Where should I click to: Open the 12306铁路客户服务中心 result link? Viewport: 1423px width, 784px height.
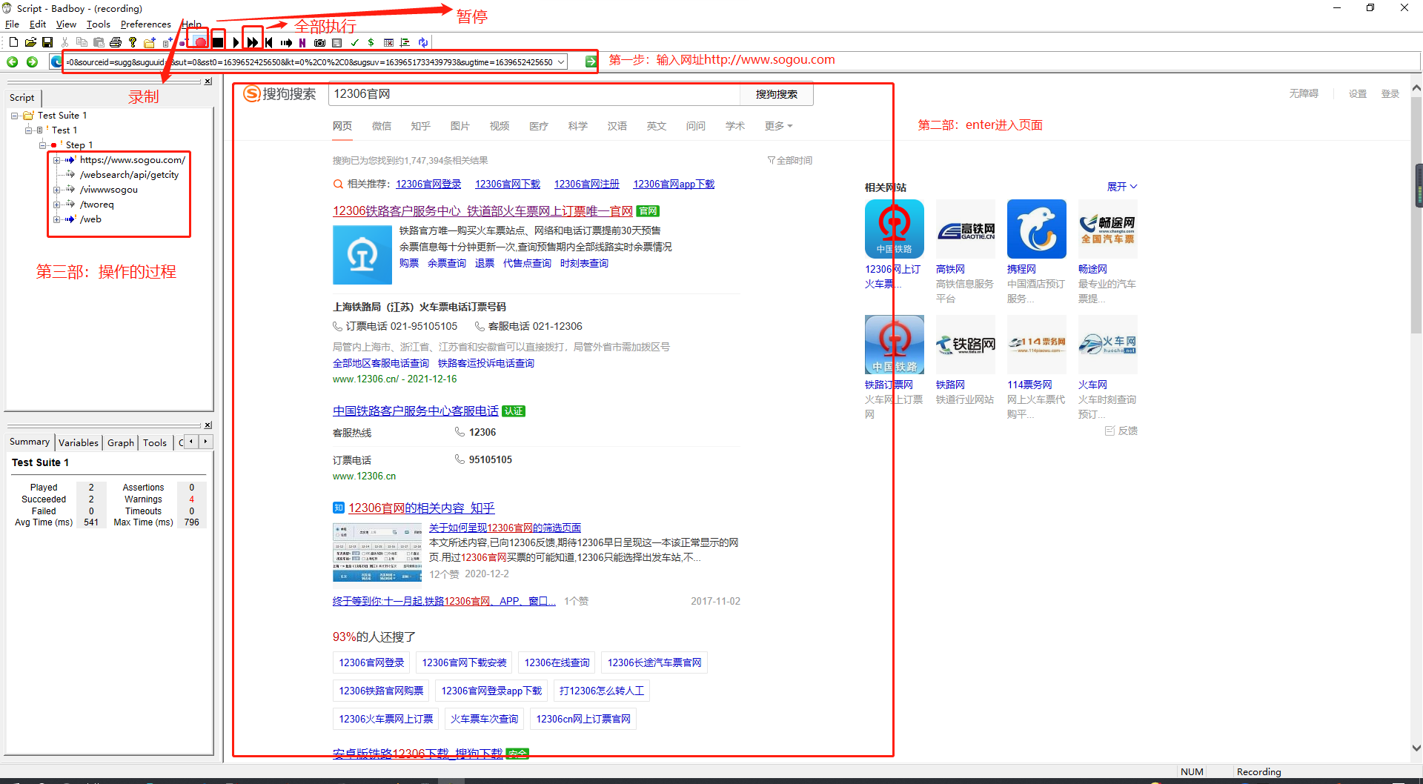(x=482, y=211)
